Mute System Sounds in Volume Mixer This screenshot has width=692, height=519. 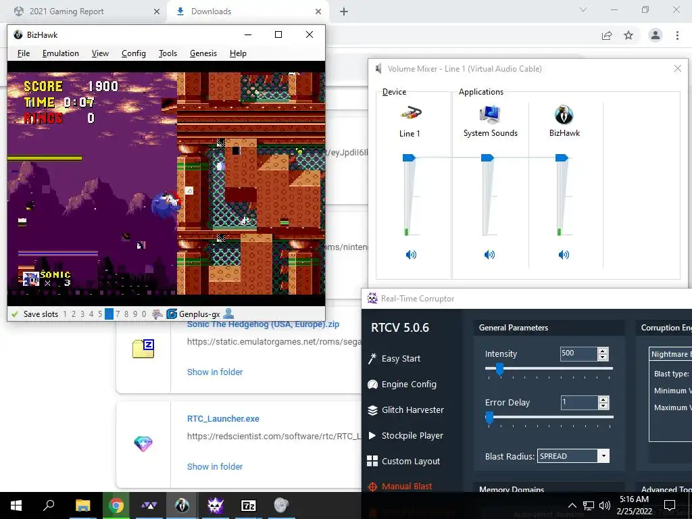[x=489, y=255]
